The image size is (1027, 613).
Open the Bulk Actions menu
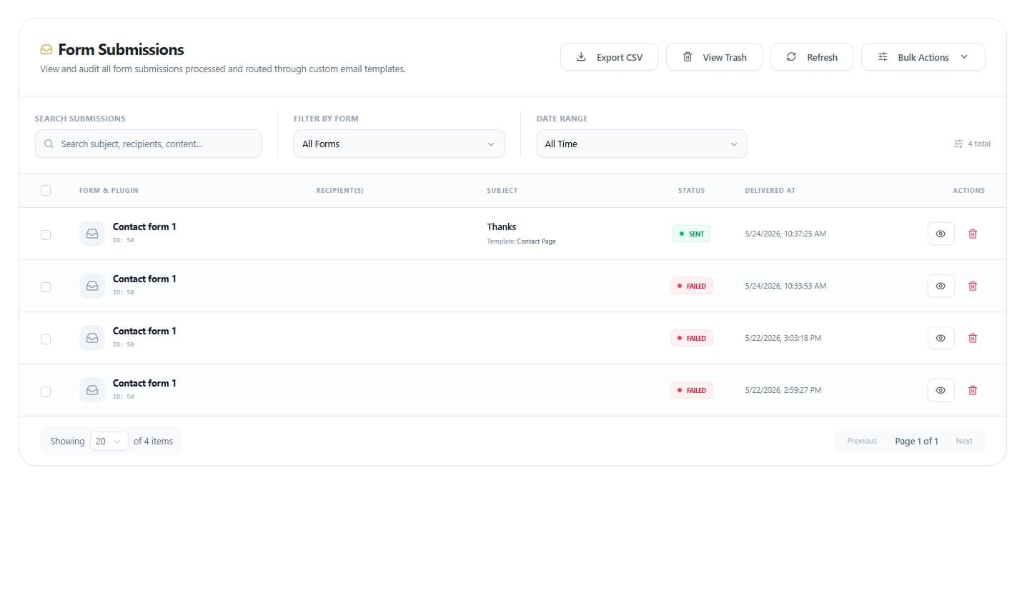[923, 57]
